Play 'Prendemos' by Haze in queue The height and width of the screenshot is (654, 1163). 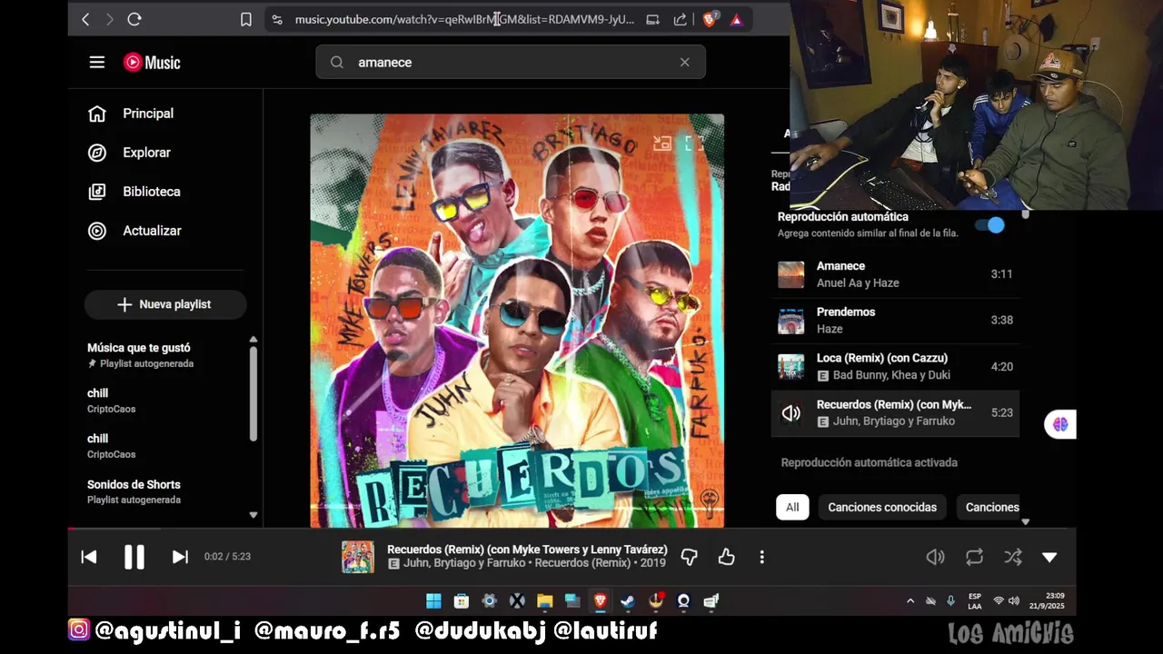[895, 321]
